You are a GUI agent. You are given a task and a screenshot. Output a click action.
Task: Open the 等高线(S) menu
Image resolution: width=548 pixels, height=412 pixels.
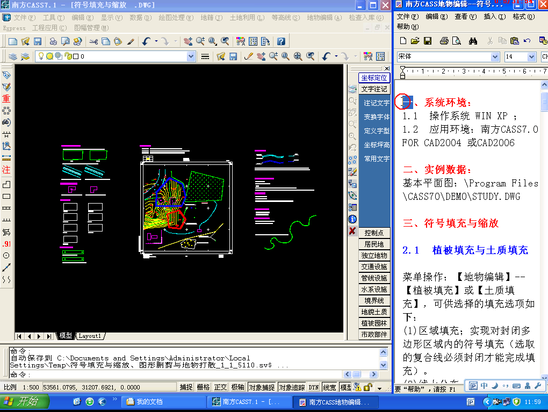(285, 18)
